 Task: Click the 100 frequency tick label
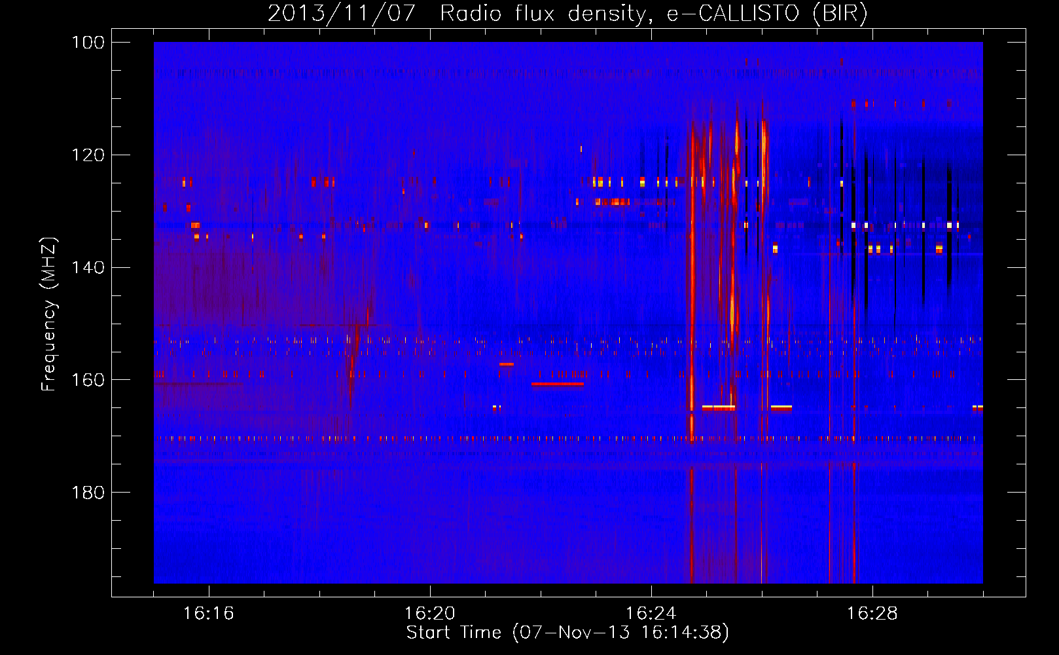click(x=88, y=43)
